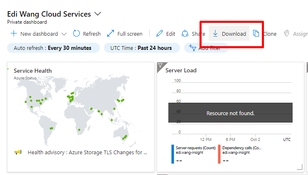
Task: Download the dashboard via Download label
Action: [x=234, y=34]
